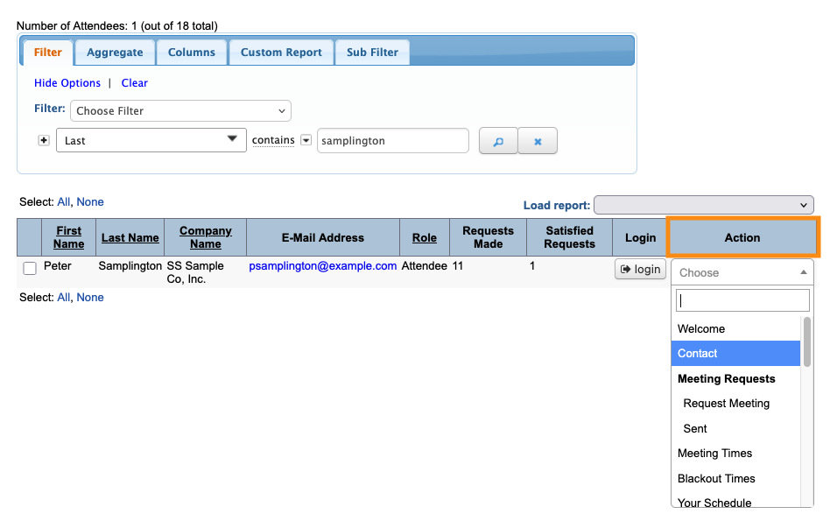Switch to the Aggregate tab

click(115, 53)
